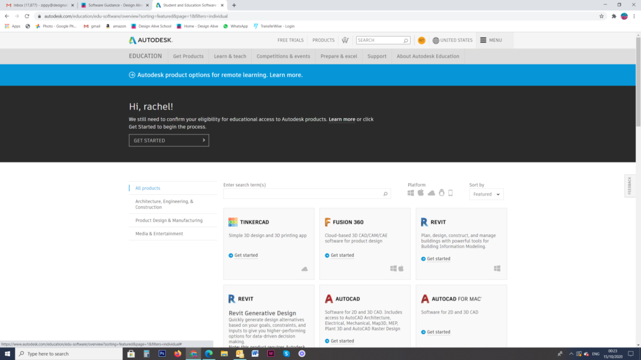Image resolution: width=641 pixels, height=360 pixels.
Task: Click PRODUCTS in header
Action: pyautogui.click(x=324, y=41)
